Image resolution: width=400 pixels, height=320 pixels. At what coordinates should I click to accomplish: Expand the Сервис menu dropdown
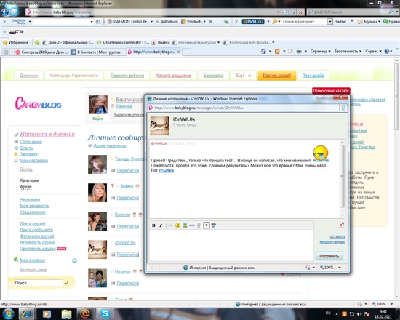[374, 52]
